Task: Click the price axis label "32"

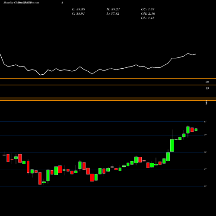Action: pyautogui.click(x=205, y=152)
